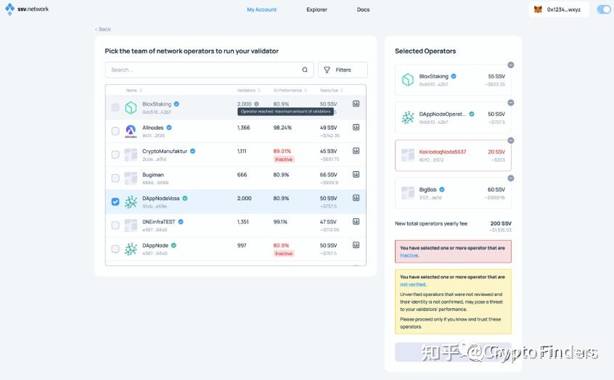The width and height of the screenshot is (614, 380).
Task: Focus the operator Search field
Action: pyautogui.click(x=210, y=70)
